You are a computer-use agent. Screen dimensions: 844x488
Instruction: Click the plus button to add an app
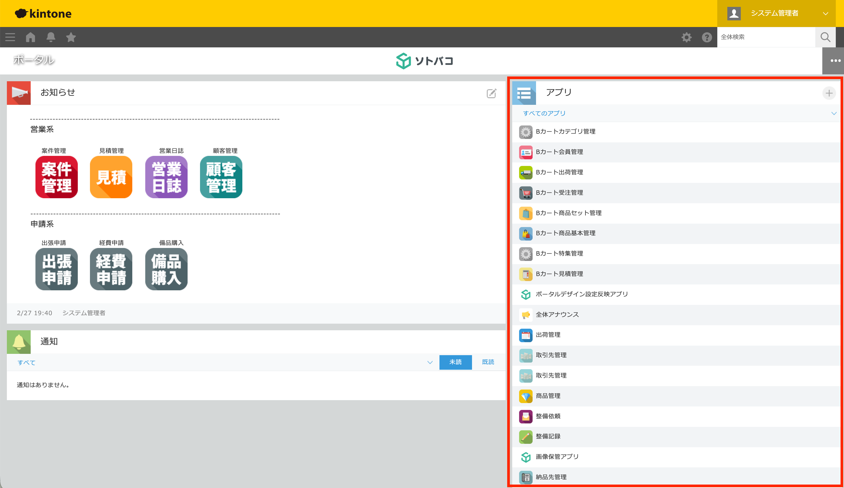829,93
